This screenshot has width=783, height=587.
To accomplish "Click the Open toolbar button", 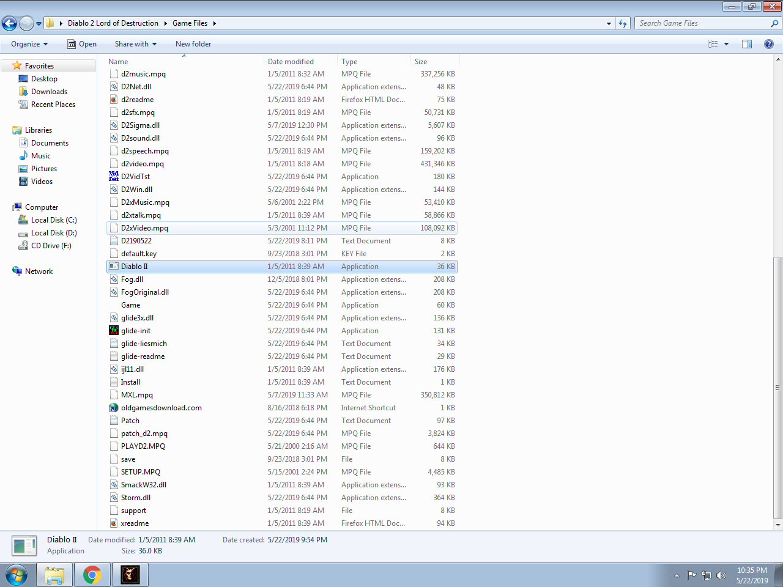I will coord(82,44).
